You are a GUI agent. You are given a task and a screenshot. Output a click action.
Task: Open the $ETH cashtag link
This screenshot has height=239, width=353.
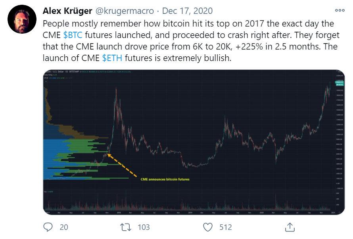click(112, 58)
